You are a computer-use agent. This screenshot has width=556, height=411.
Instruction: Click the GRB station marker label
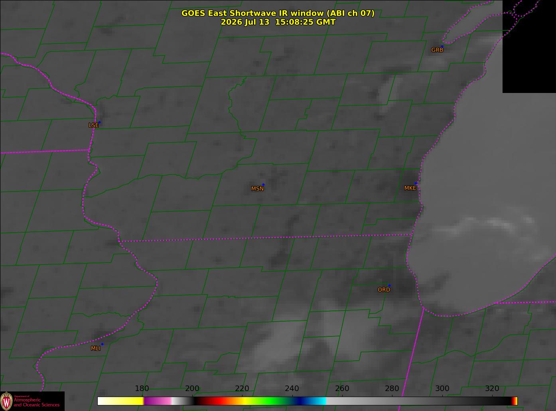tap(437, 50)
